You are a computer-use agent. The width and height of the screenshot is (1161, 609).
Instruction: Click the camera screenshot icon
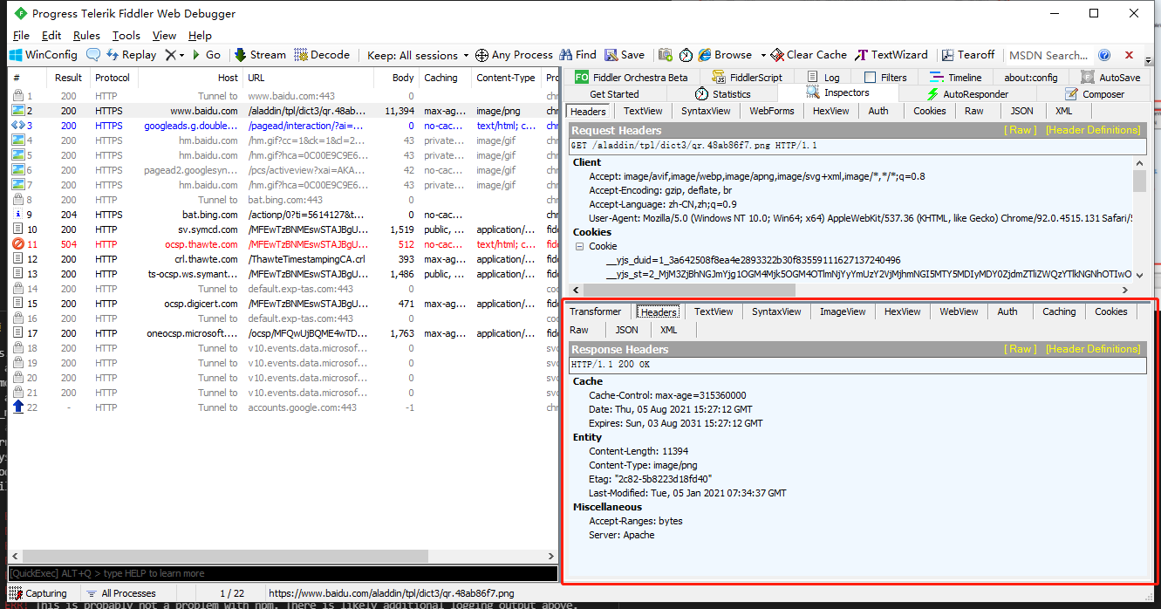coord(666,55)
